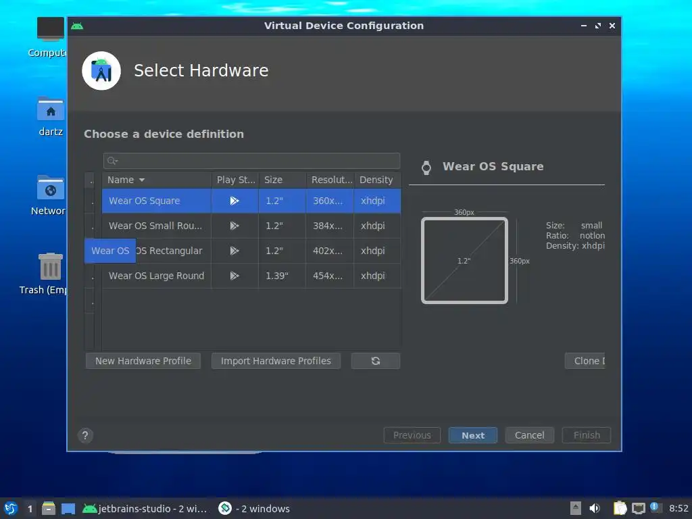Click the Play Store icon in Wear OS Large Round row

point(234,276)
